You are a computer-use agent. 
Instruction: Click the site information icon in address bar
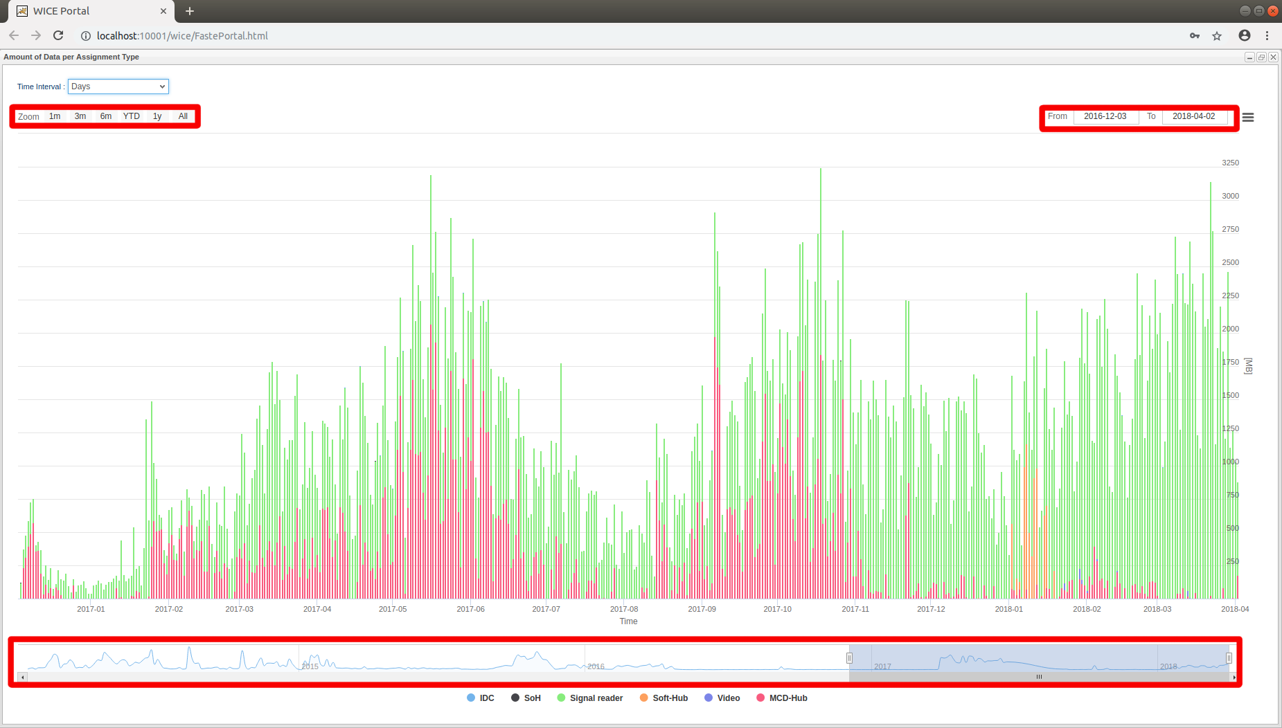click(x=86, y=36)
